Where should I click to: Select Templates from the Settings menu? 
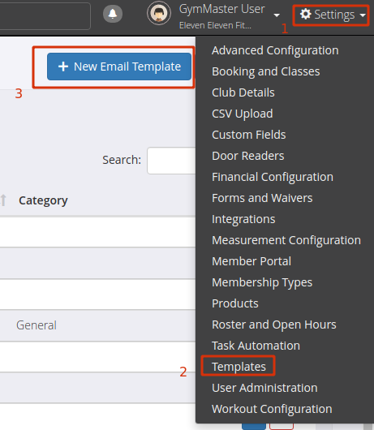pos(239,367)
